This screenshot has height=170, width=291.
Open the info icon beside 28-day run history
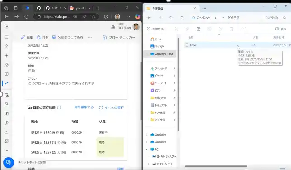pyautogui.click(x=59, y=107)
